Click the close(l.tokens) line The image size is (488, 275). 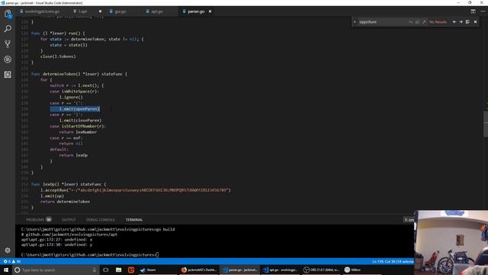[58, 57]
